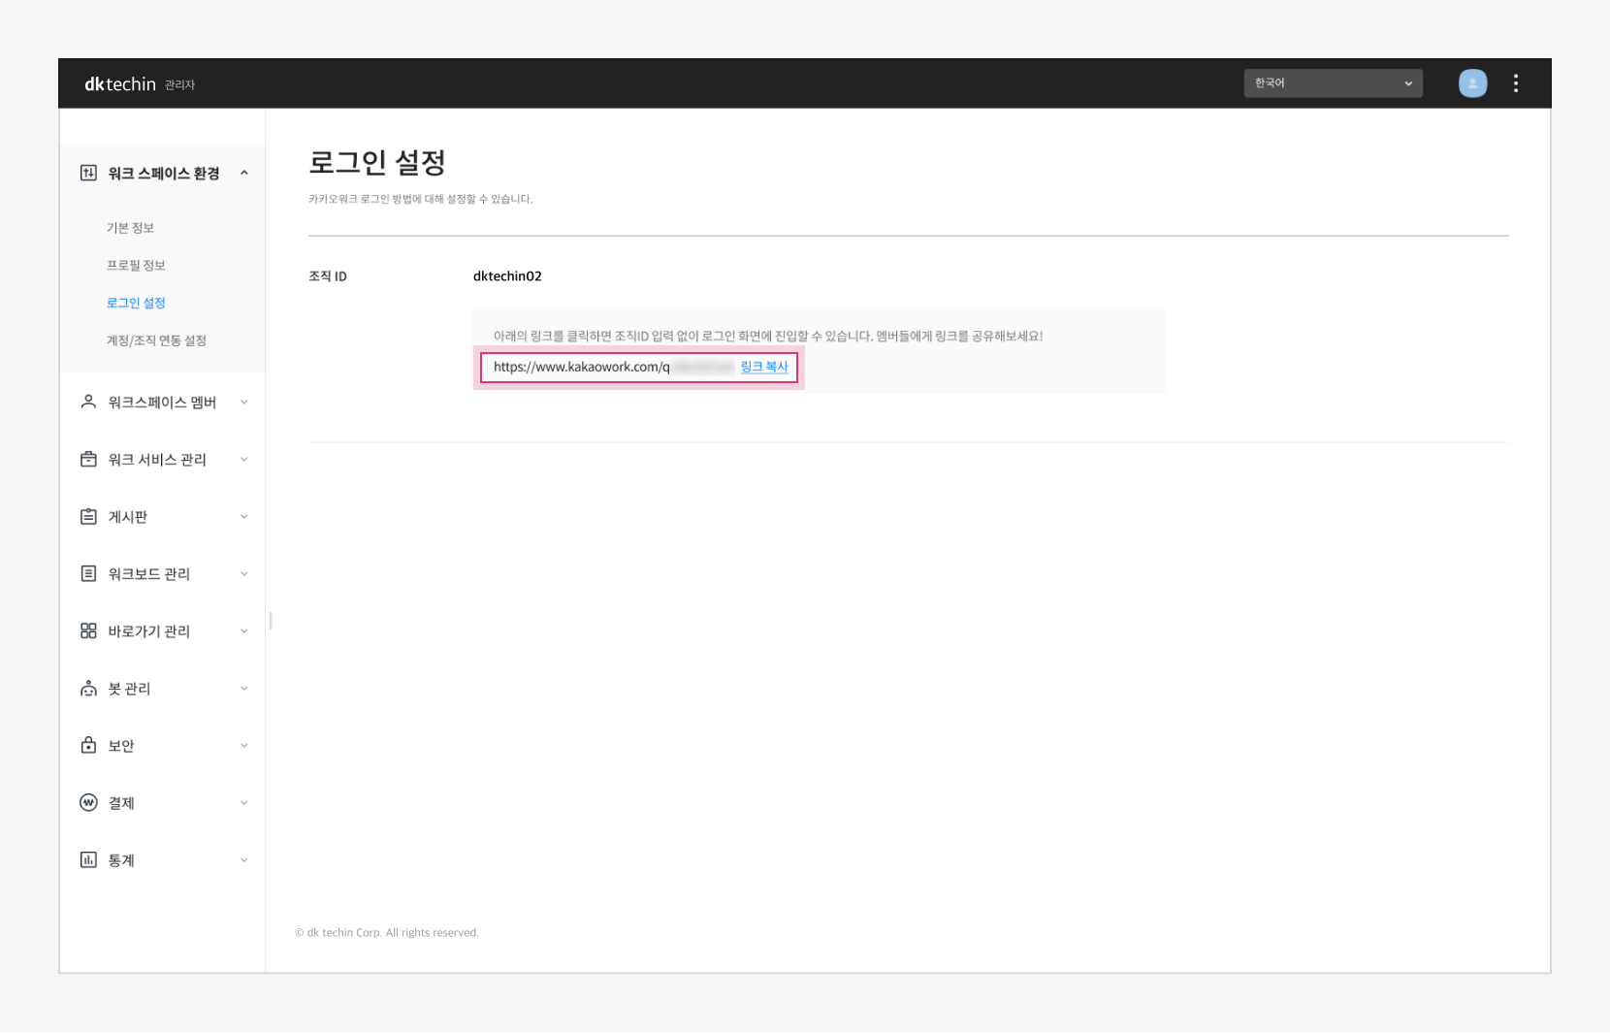
Task: Open the user profile avatar
Action: [1472, 83]
